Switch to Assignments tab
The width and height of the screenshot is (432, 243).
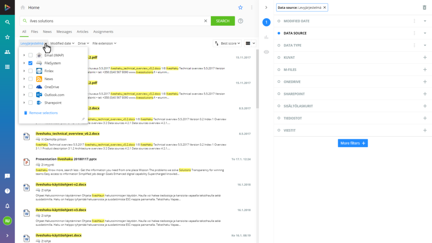pyautogui.click(x=103, y=32)
